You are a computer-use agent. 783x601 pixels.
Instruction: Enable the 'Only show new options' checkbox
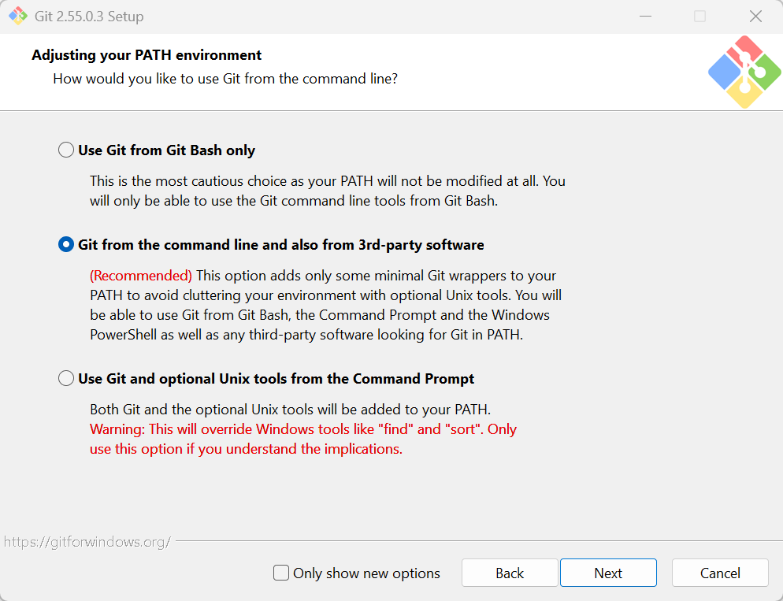[281, 573]
